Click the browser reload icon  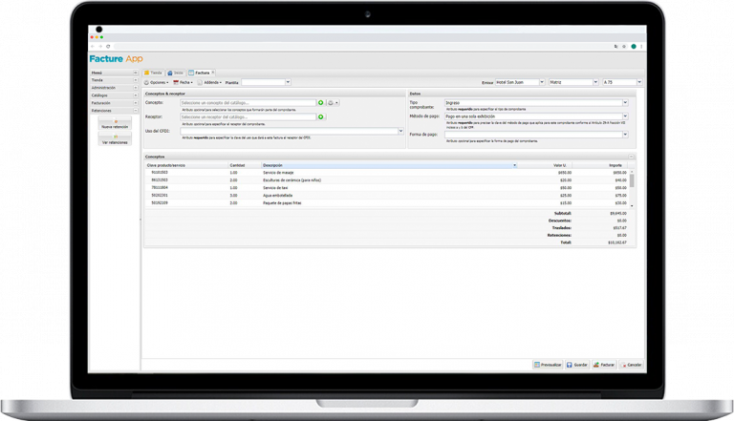tap(108, 46)
